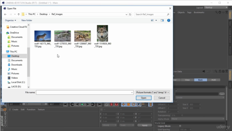Image resolution: width=232 pixels, height=131 pixels.
Task: Switch to the View tab
Action: click(x=187, y=80)
